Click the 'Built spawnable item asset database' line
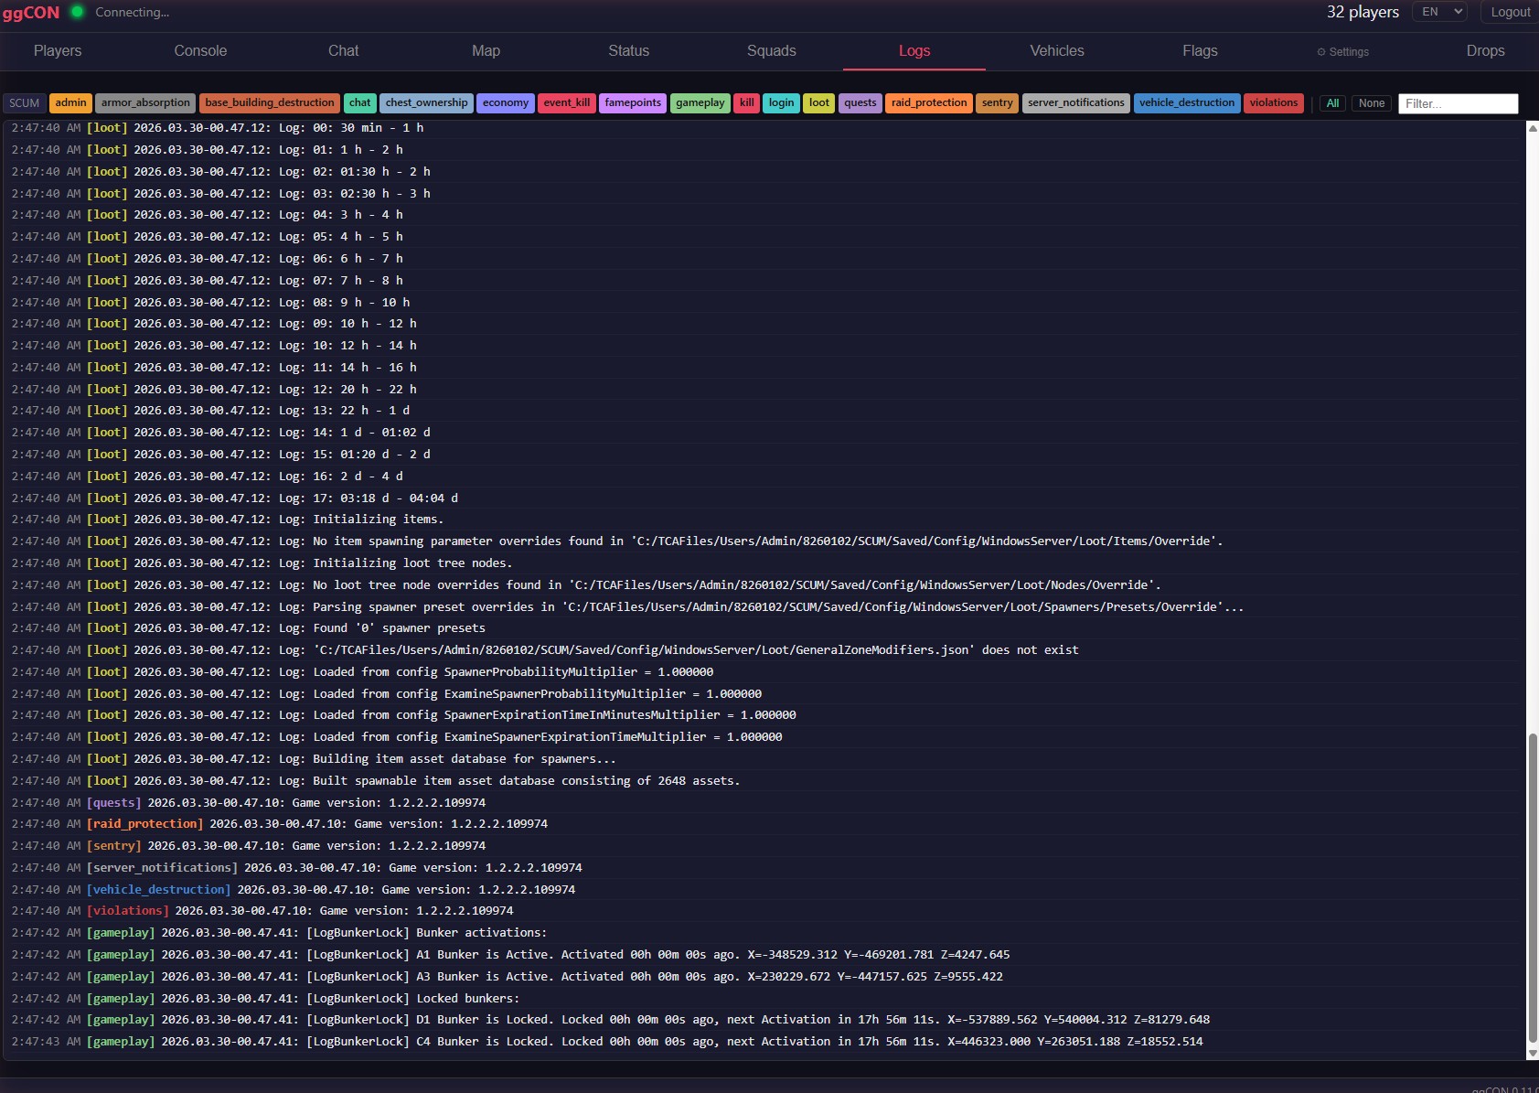Screen dimensions: 1539x1093 (x=764, y=781)
